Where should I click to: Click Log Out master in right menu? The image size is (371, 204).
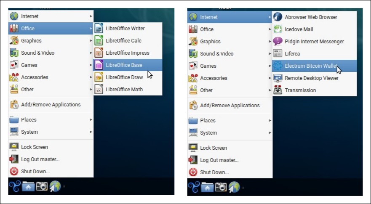230,160
